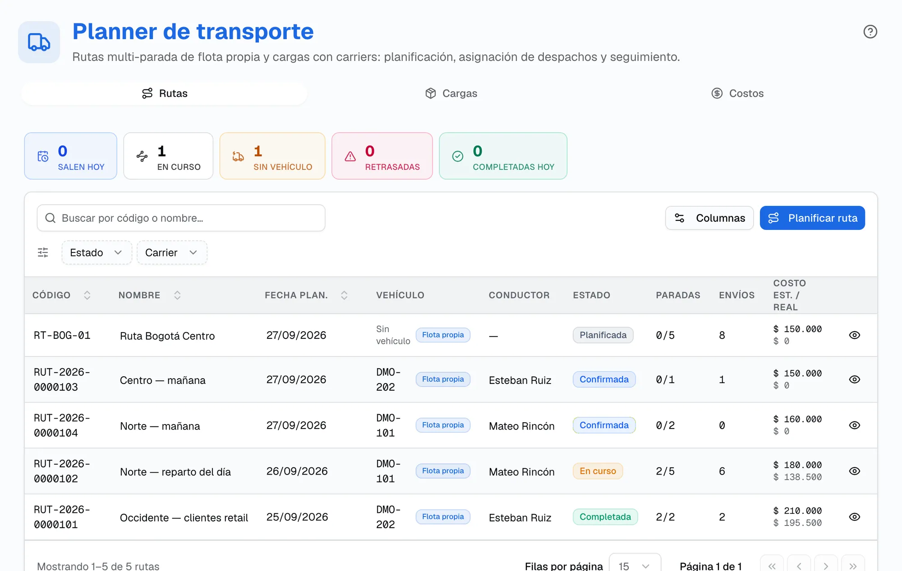The width and height of the screenshot is (902, 571).
Task: Focus the search by código o nombre field
Action: 181,218
